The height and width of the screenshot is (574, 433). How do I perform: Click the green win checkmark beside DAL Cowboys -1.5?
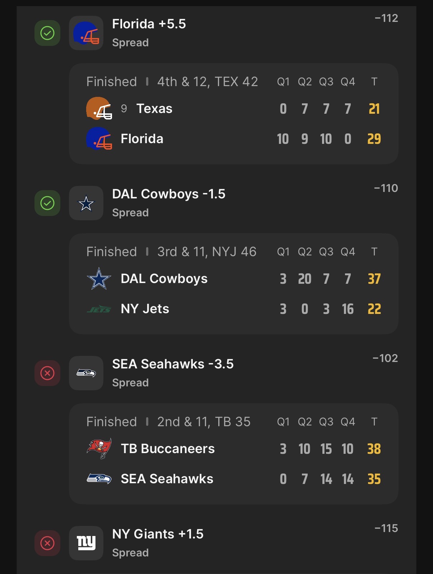[47, 203]
